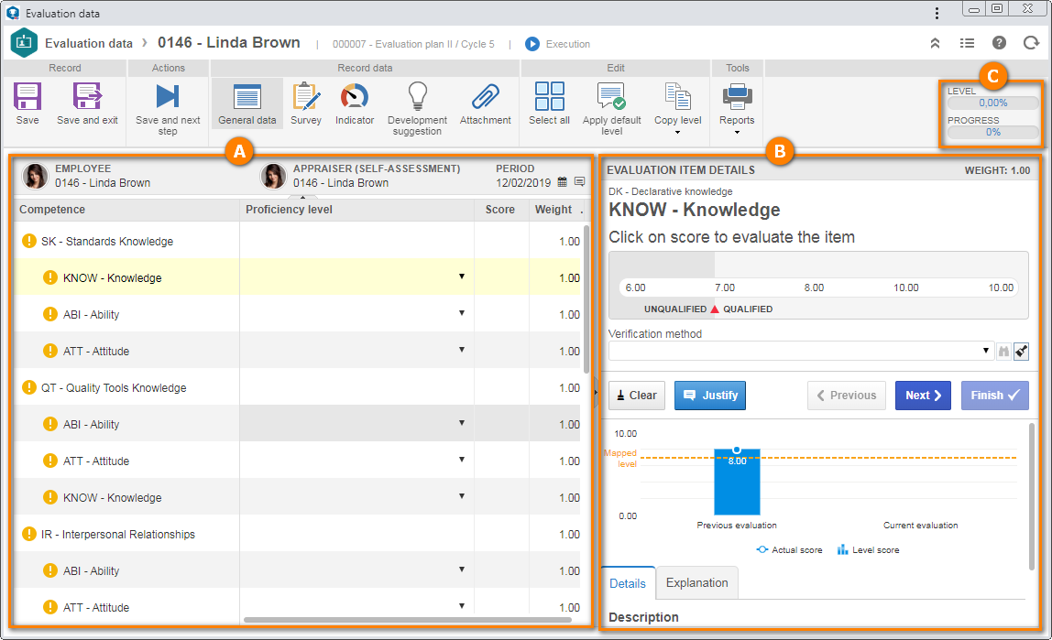Open the three-dot options menu
This screenshot has width=1052, height=640.
click(x=937, y=14)
